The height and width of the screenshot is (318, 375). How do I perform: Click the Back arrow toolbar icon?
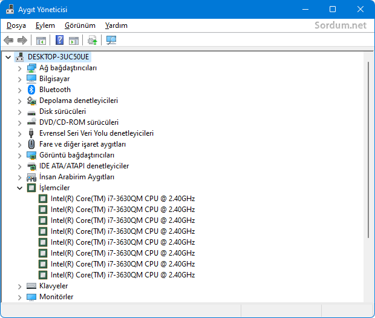8,40
